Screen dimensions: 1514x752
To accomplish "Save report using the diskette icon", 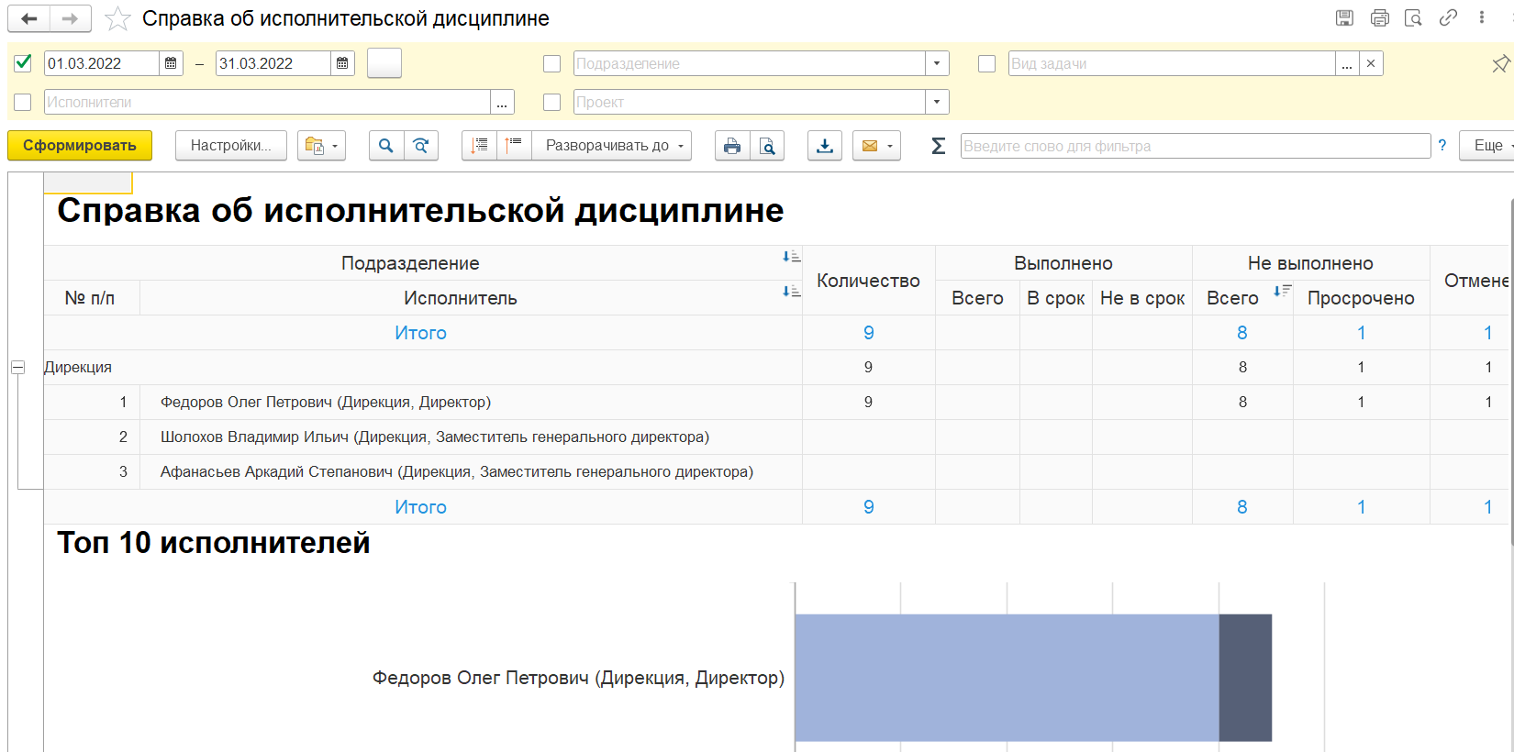I will coord(1344,17).
